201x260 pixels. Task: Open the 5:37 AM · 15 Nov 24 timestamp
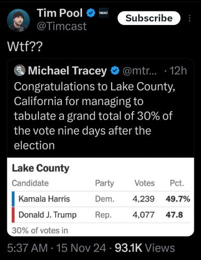[57, 248]
